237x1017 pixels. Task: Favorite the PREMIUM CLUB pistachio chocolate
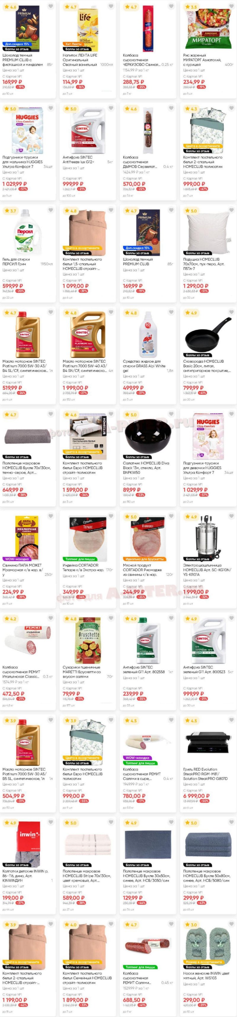(x=50, y=6)
